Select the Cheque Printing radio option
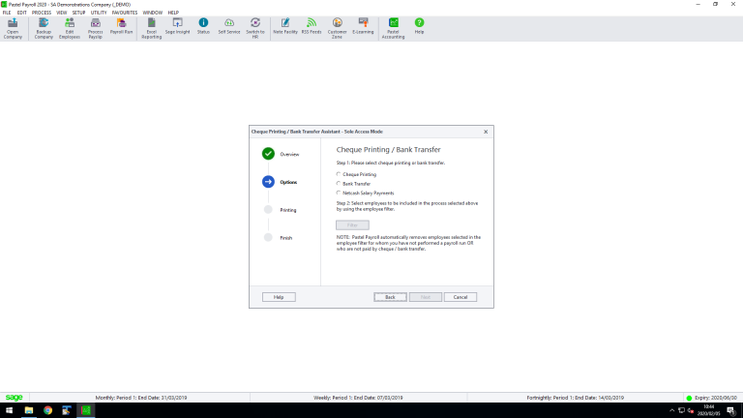 339,174
